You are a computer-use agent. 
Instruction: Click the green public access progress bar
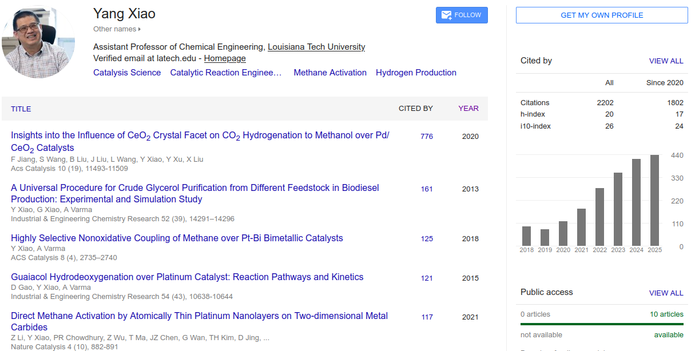pyautogui.click(x=602, y=324)
